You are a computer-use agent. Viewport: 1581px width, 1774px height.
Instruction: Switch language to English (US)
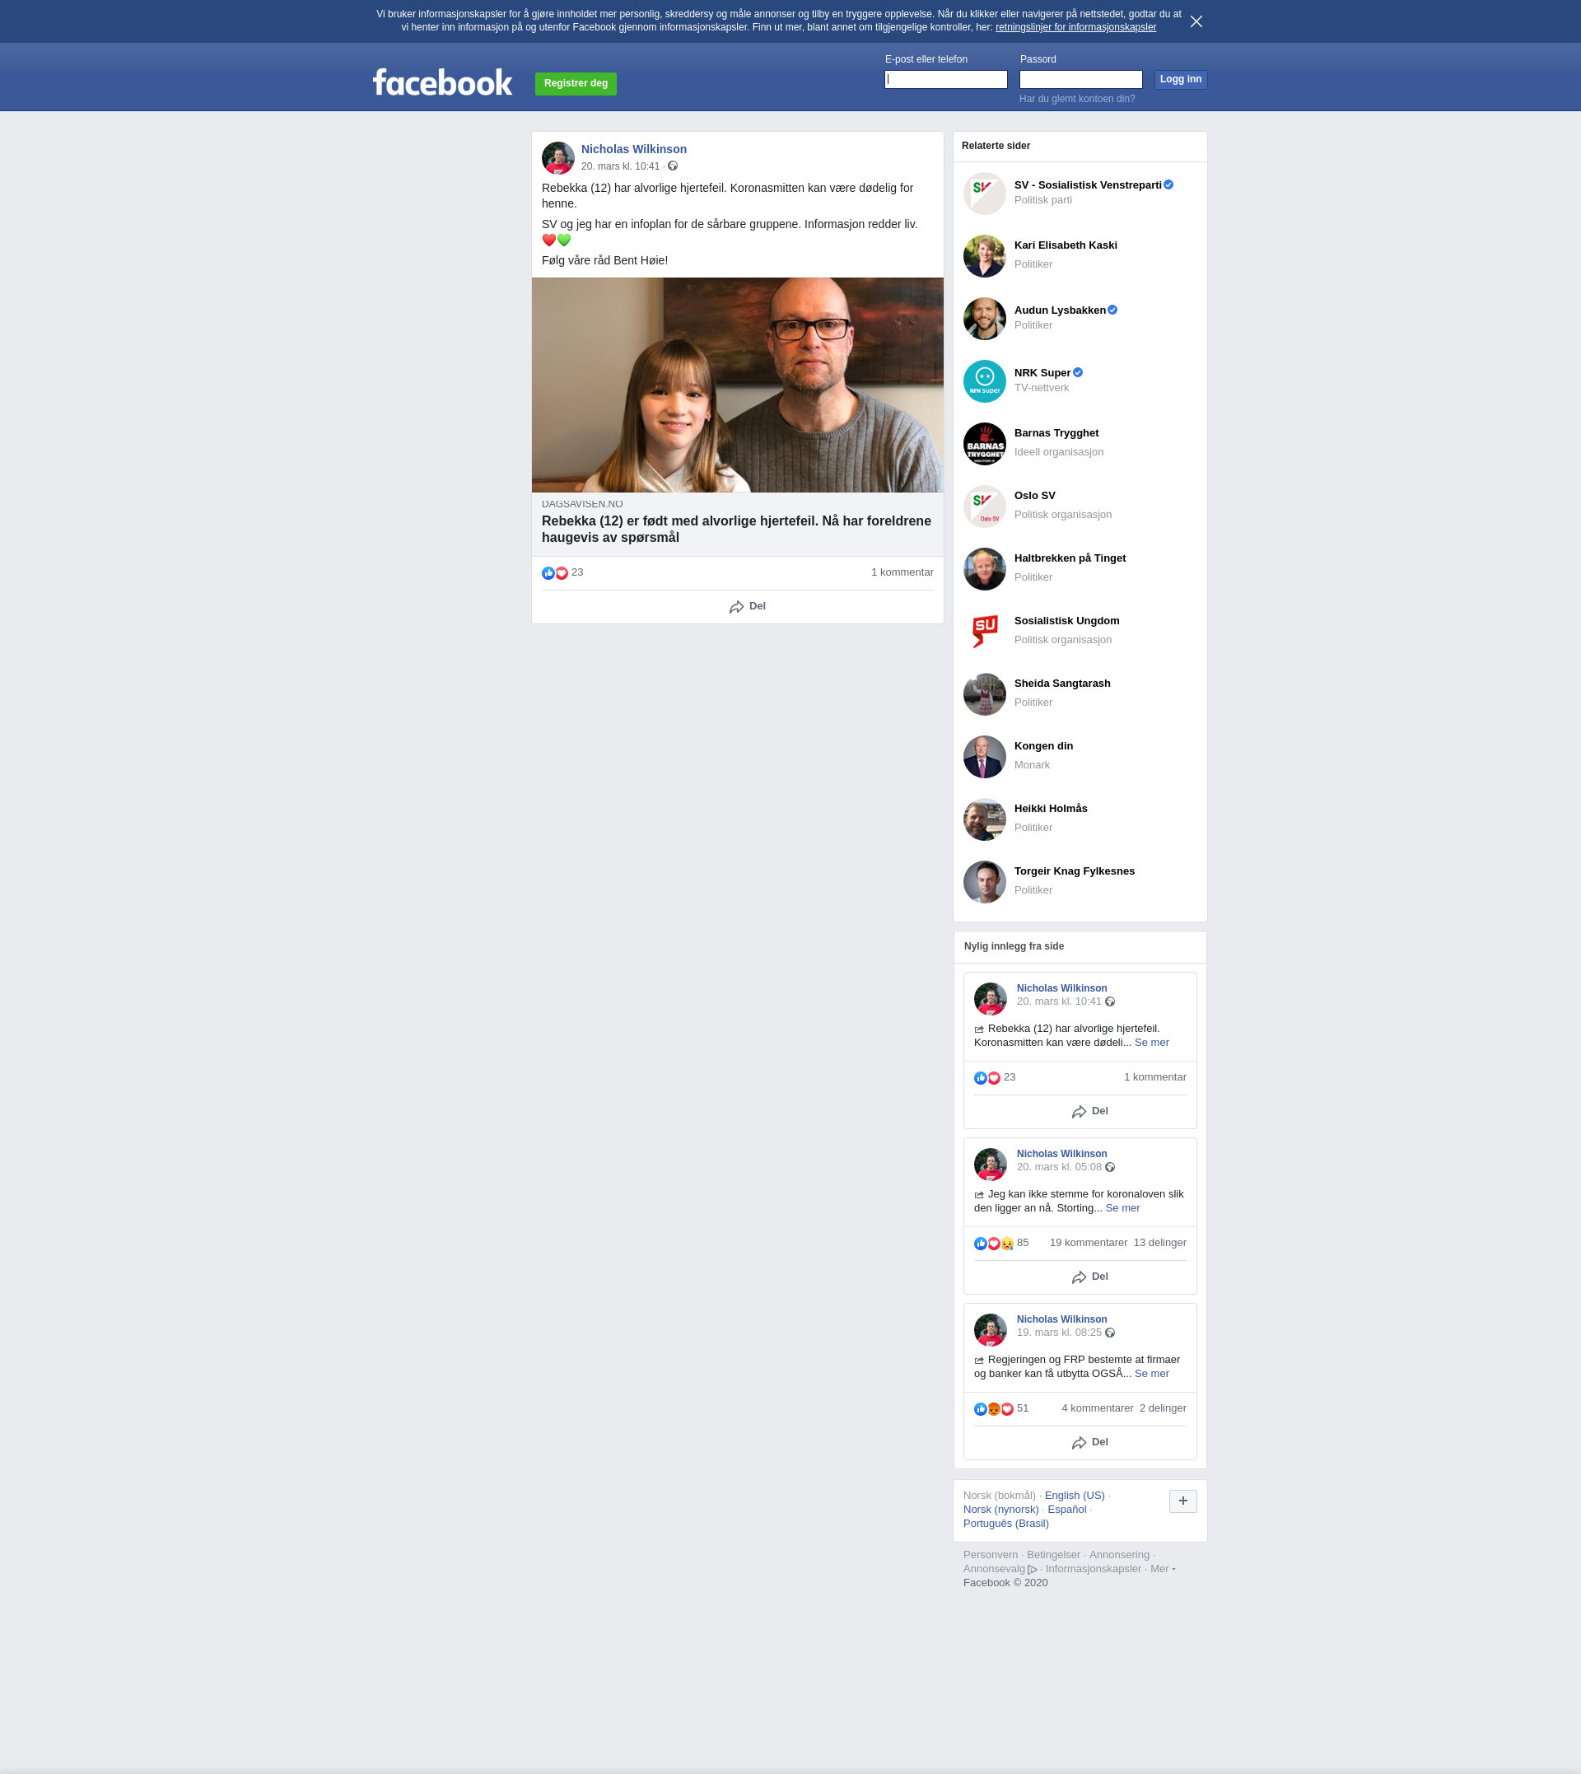[1074, 1495]
